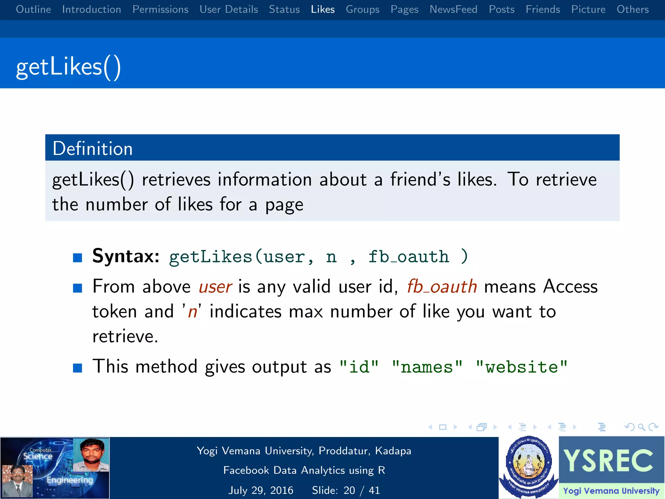Click the Definition block header

pos(332,148)
